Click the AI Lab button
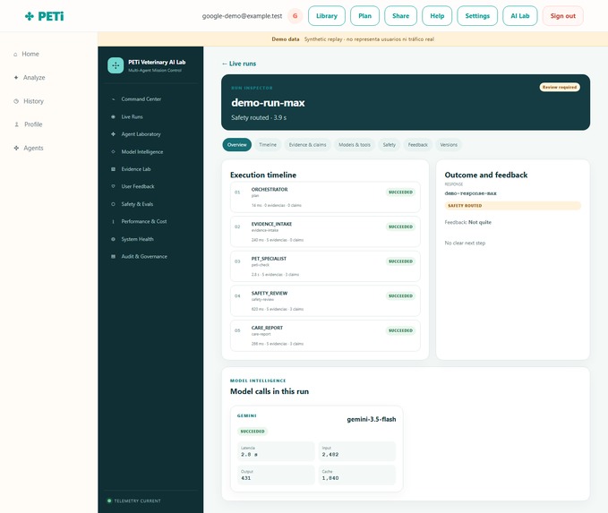The image size is (608, 513). (520, 16)
